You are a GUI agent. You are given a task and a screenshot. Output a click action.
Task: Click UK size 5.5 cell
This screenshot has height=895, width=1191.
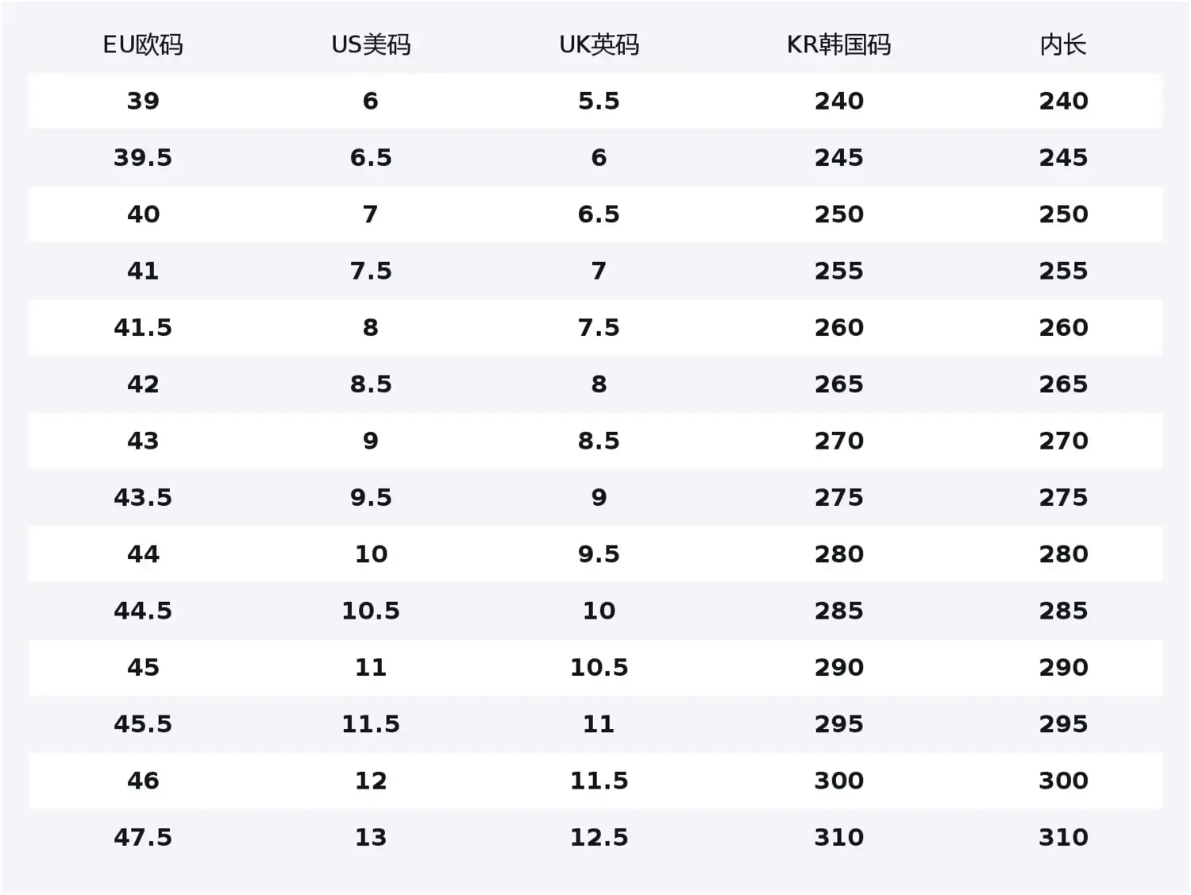pyautogui.click(x=599, y=101)
